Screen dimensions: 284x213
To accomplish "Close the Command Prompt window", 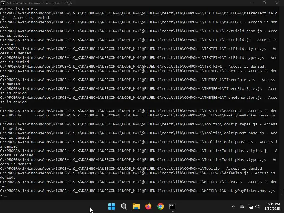I will (277, 3).
